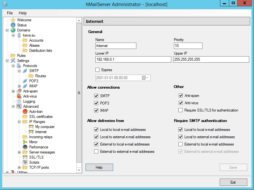Click the Performance gauge icon
Viewport: 254px width, 190px height.
[25, 147]
